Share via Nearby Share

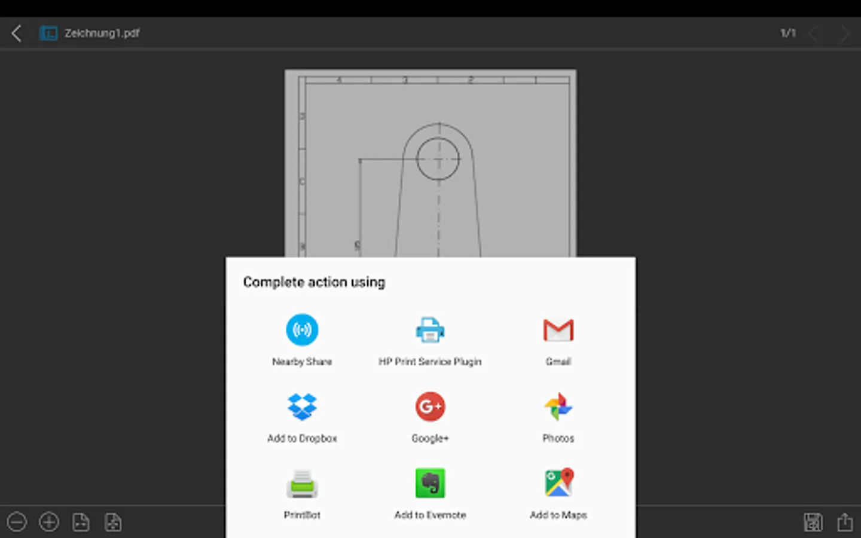click(302, 340)
